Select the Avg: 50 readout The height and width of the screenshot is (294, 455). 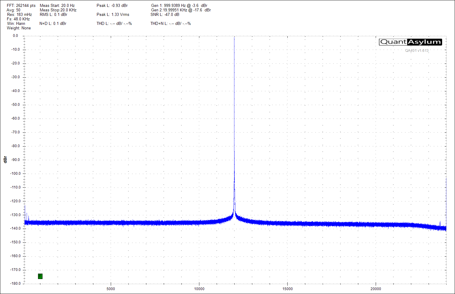pos(14,10)
